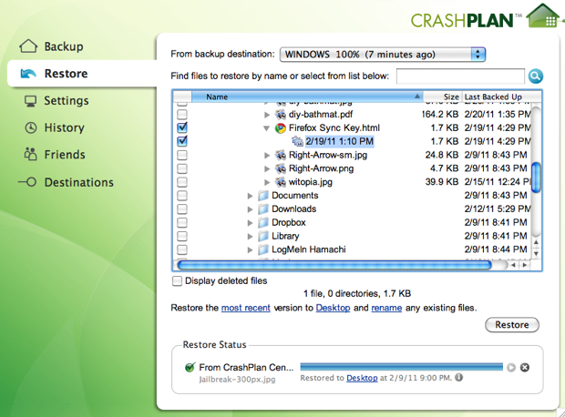Expand the Downloads folder
This screenshot has height=417, width=565.
[250, 209]
